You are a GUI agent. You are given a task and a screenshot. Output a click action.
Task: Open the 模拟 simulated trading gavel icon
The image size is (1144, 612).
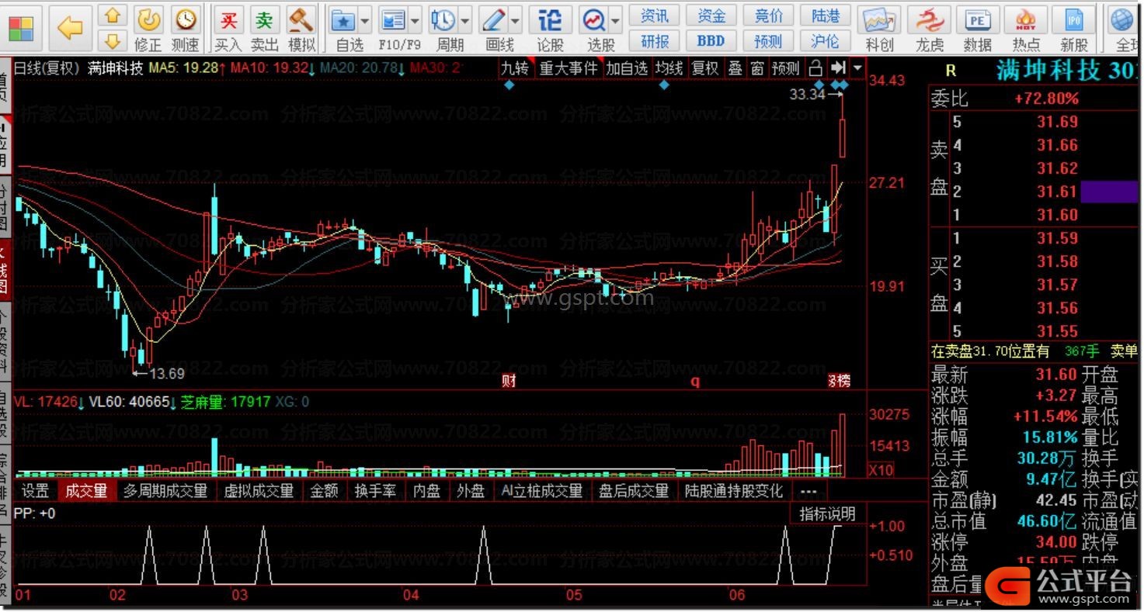301,29
